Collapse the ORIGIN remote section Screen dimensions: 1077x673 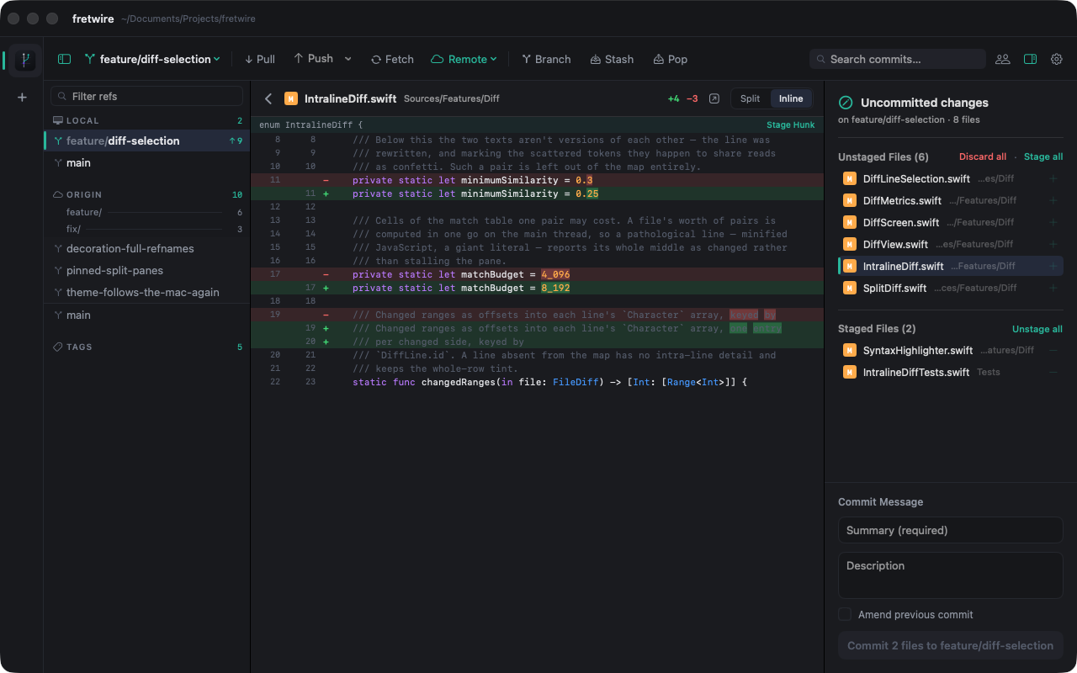pyautogui.click(x=146, y=194)
